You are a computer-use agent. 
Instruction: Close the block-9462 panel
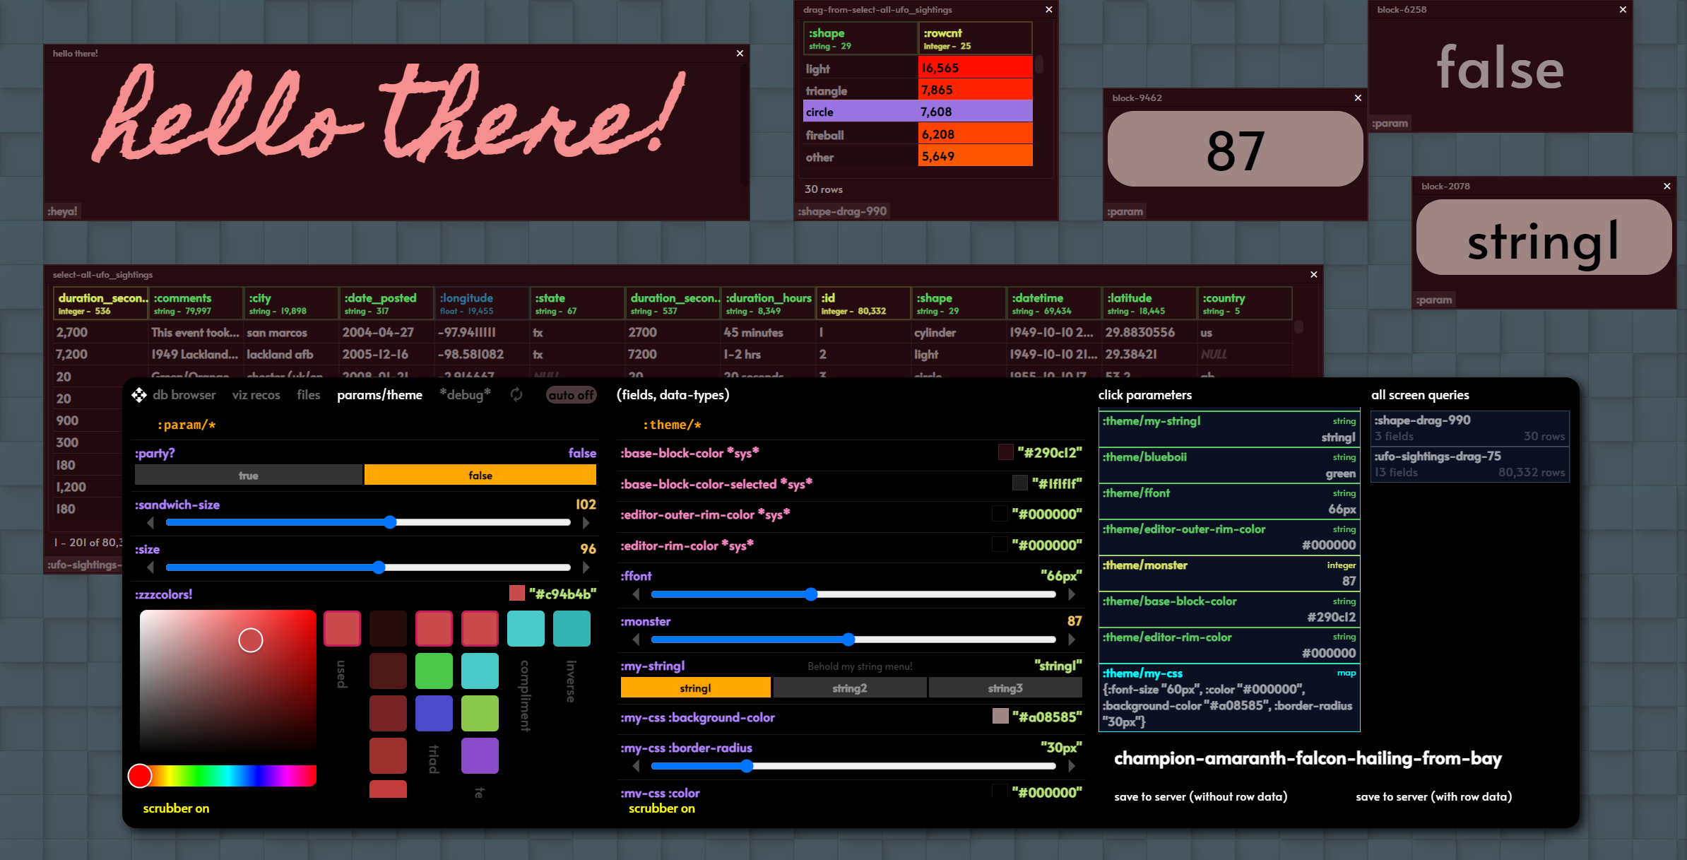pyautogui.click(x=1357, y=98)
